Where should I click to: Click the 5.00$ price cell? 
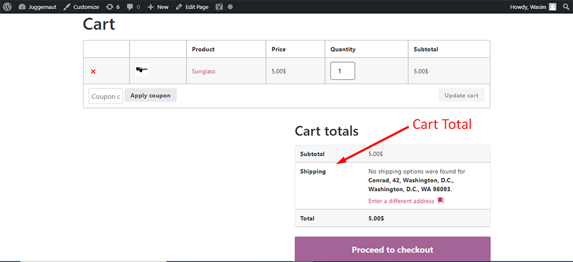point(279,72)
